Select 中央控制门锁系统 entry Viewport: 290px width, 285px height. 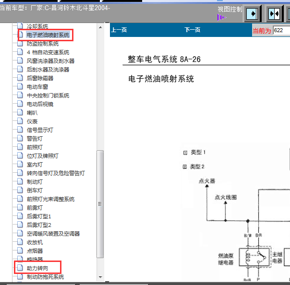tap(48, 95)
